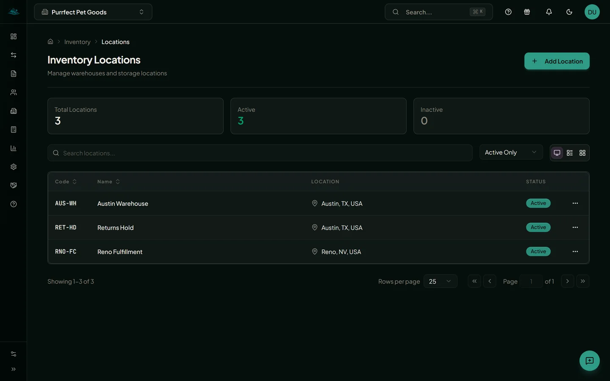
Task: Click location pin icon in Returns Hold row
Action: tap(315, 227)
